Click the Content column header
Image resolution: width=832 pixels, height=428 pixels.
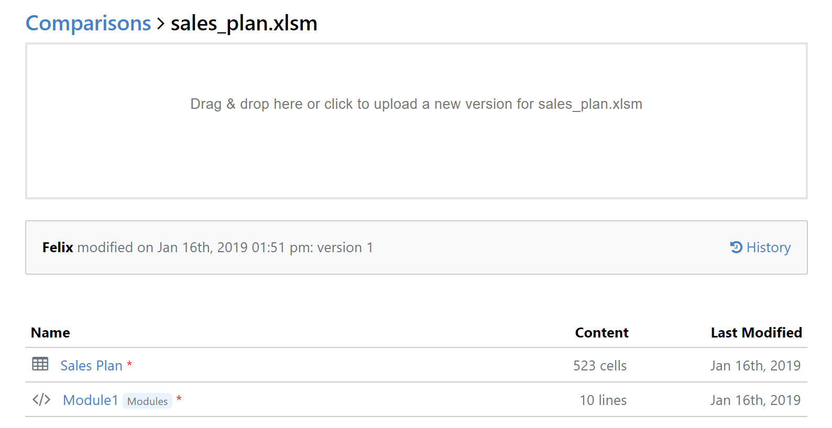point(601,333)
